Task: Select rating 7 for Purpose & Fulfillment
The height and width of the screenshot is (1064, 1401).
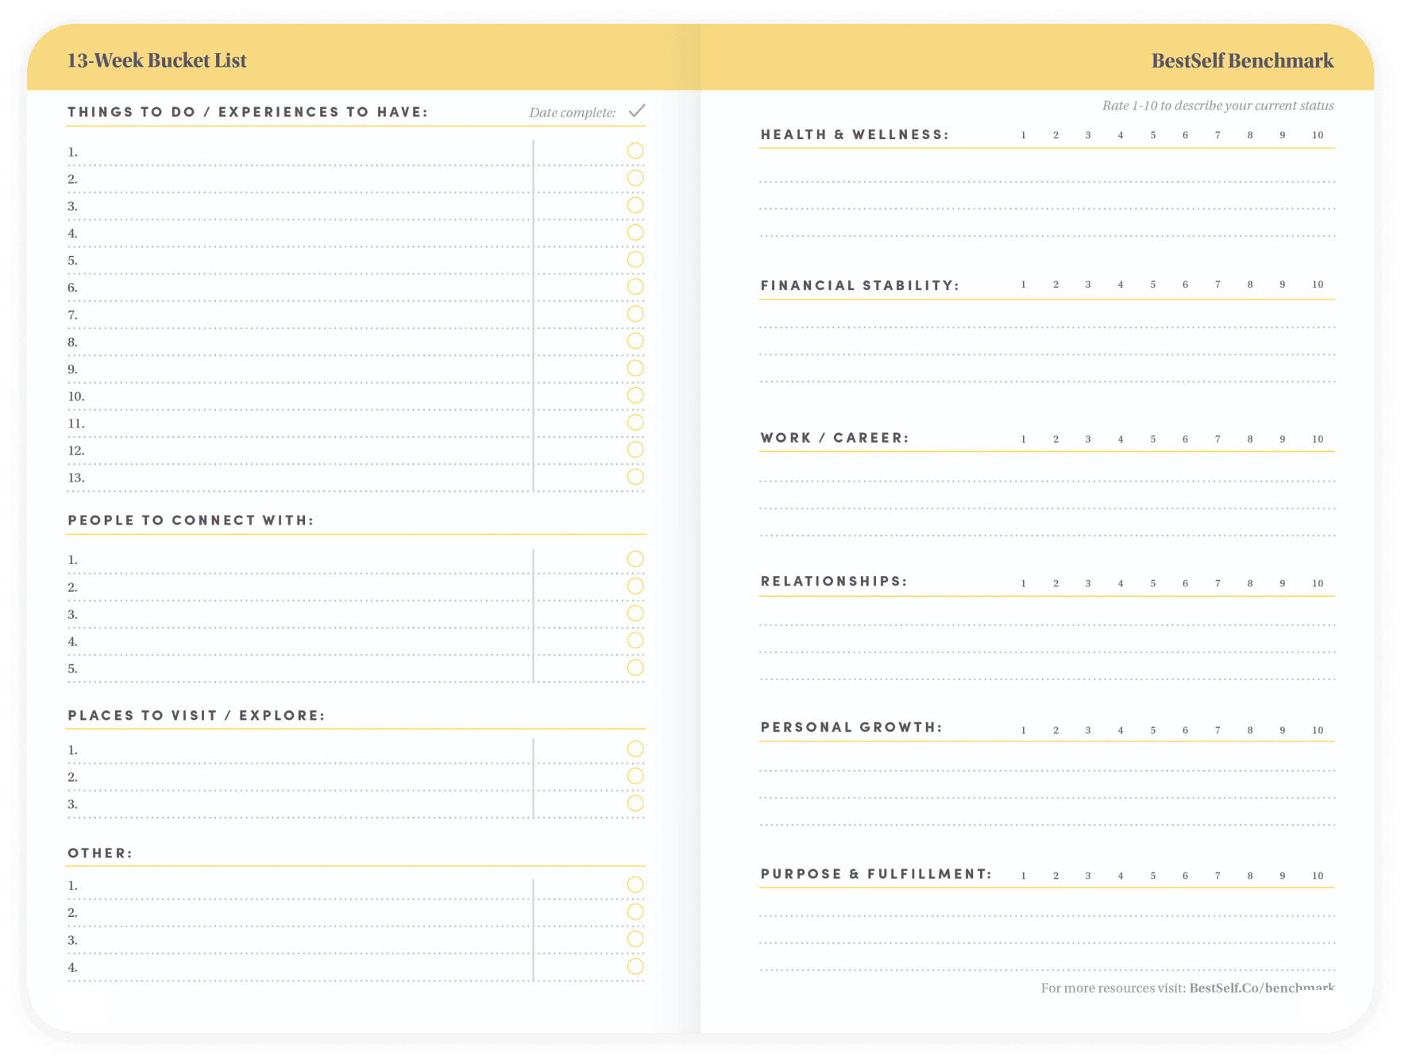Action: click(1218, 876)
